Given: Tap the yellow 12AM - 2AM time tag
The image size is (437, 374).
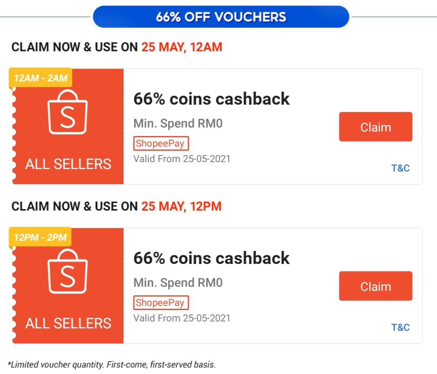Looking at the screenshot, I should (41, 77).
